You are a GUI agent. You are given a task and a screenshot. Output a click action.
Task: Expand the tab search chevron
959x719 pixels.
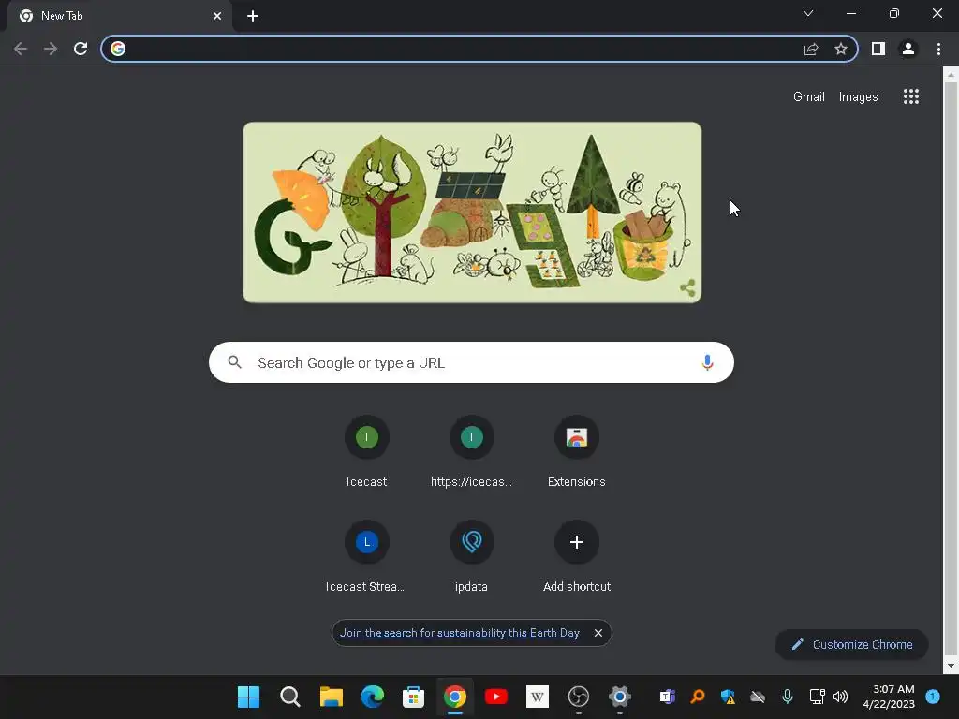pos(808,13)
